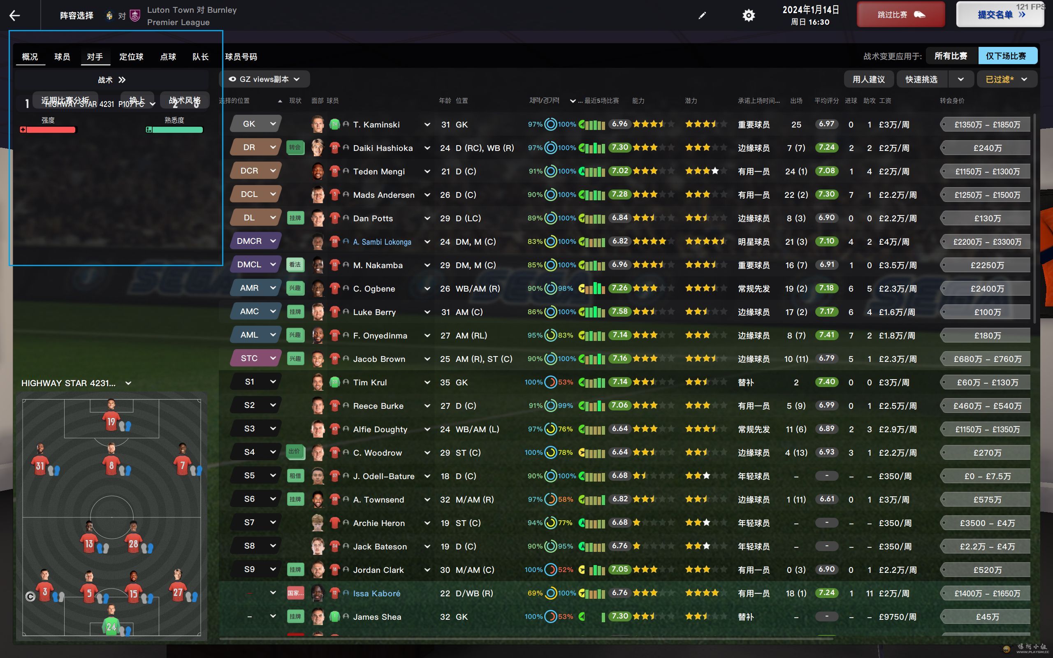
Task: Open the GK position dropdown for T. Kaminski
Action: [256, 124]
